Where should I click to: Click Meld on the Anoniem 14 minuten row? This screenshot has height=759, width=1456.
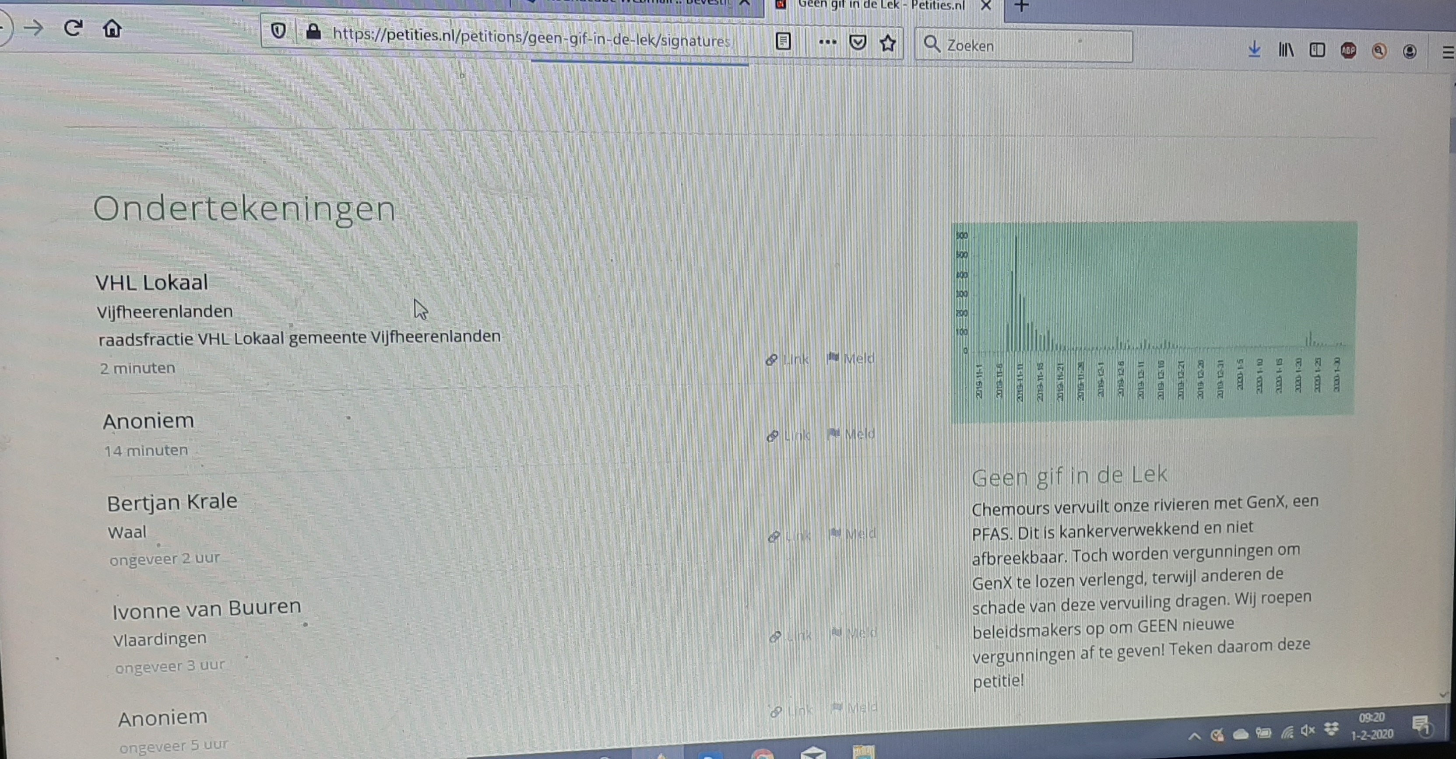point(851,434)
